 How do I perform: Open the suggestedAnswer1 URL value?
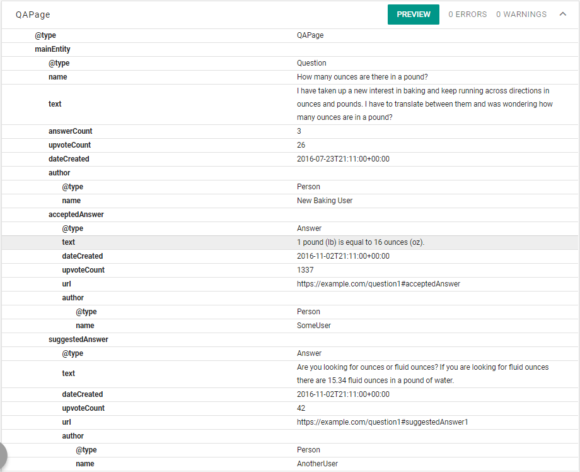(x=382, y=422)
